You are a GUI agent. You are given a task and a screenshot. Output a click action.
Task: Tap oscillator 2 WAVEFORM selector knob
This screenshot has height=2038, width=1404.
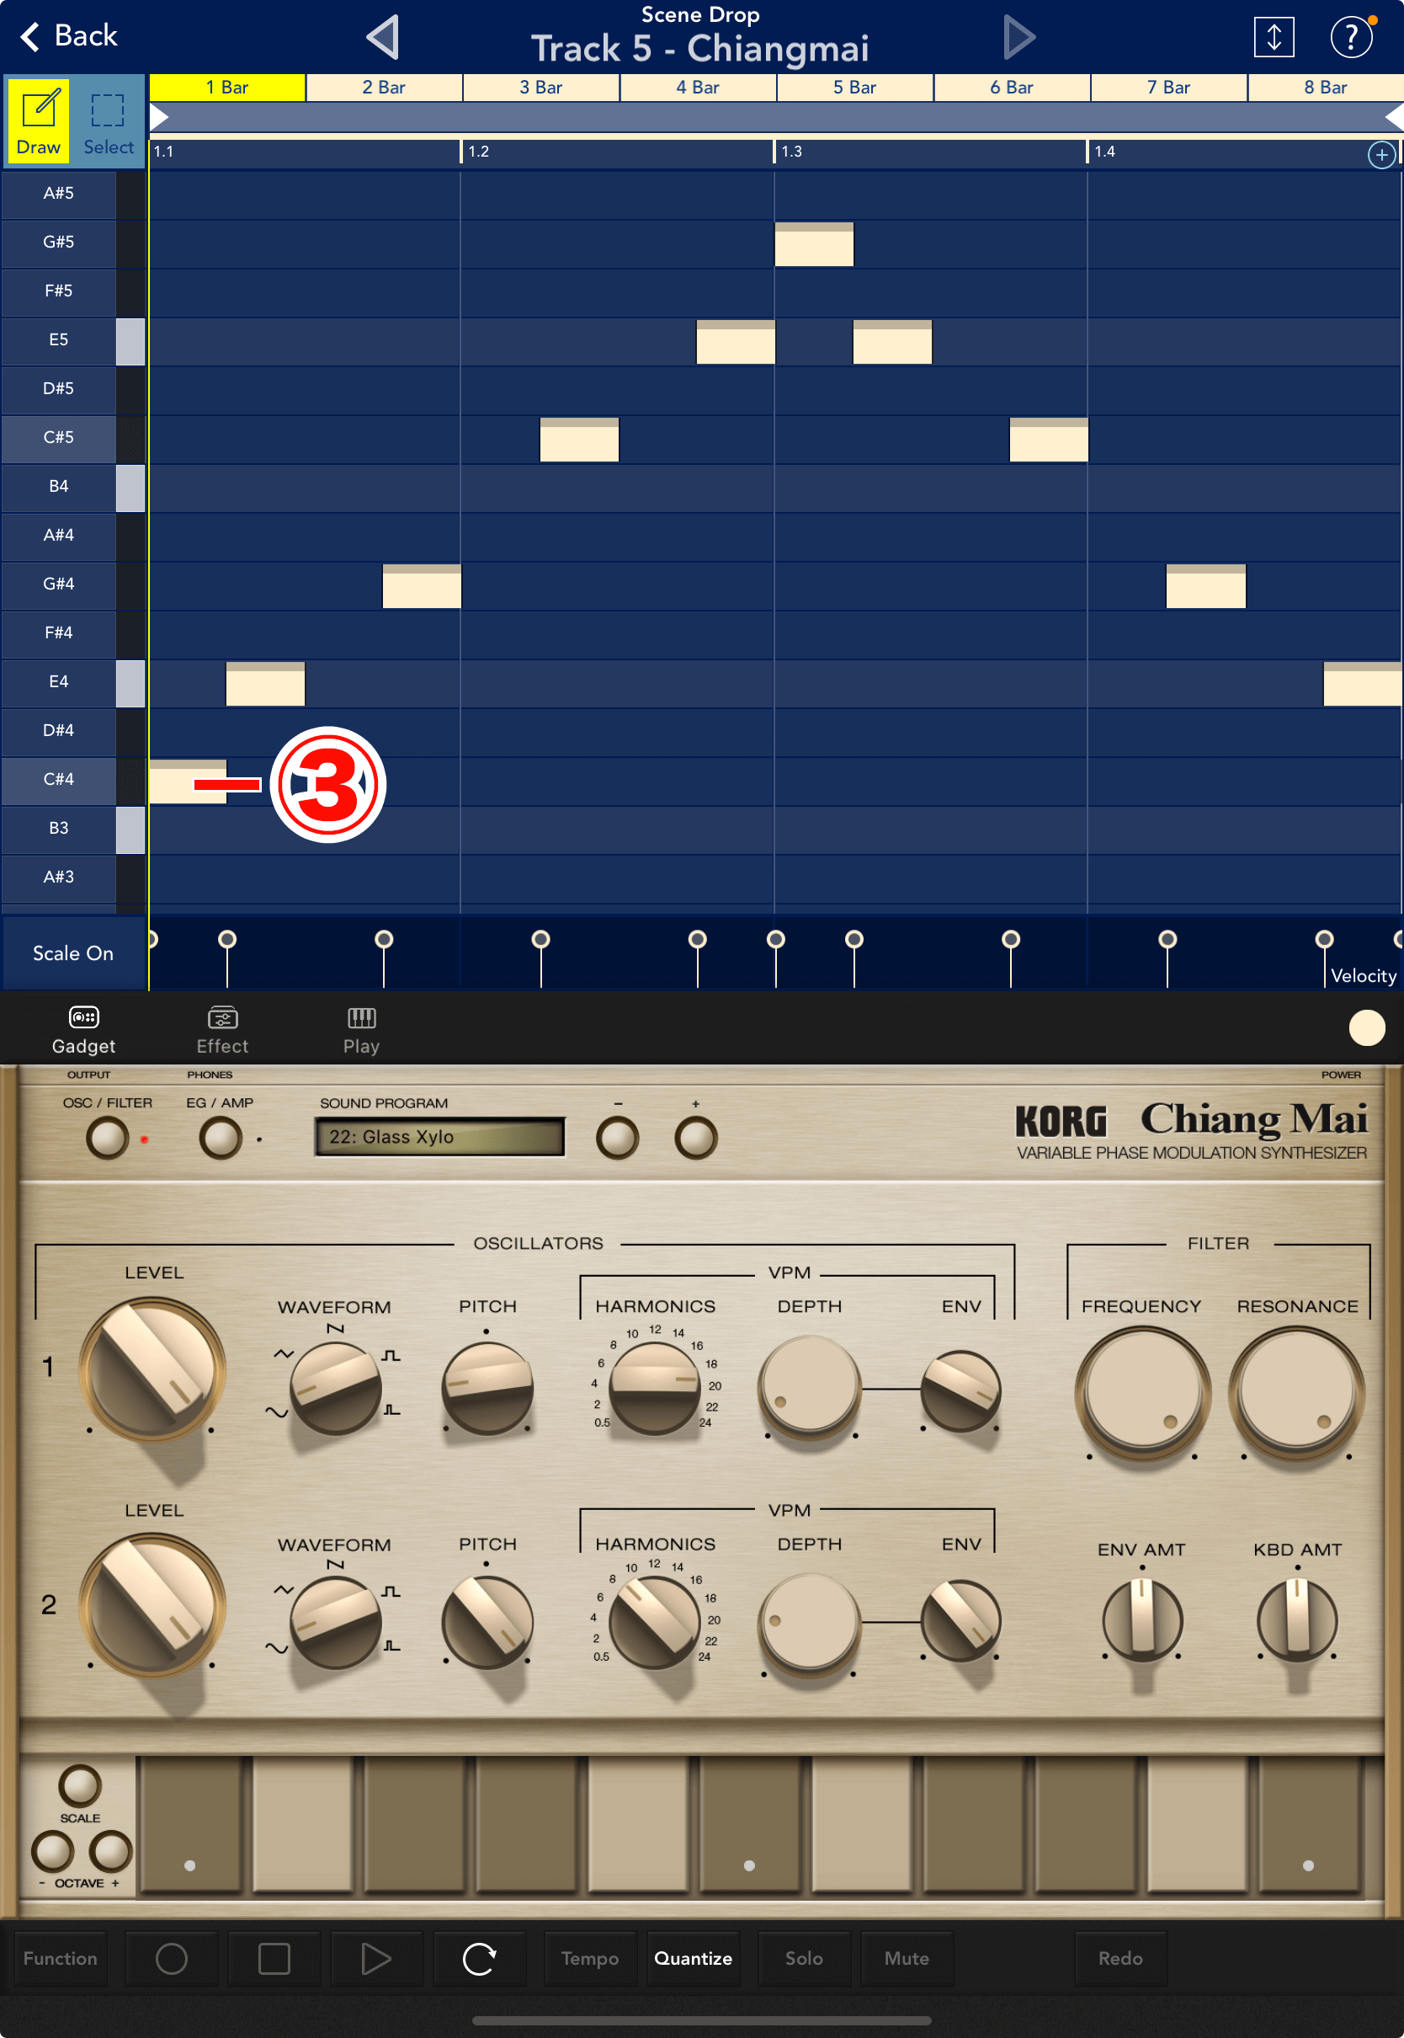(334, 1625)
